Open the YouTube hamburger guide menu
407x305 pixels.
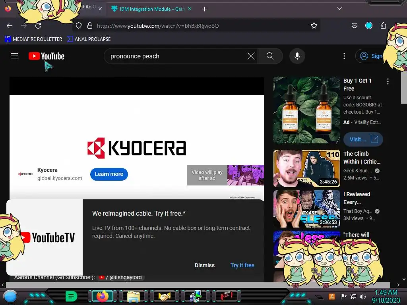point(14,56)
